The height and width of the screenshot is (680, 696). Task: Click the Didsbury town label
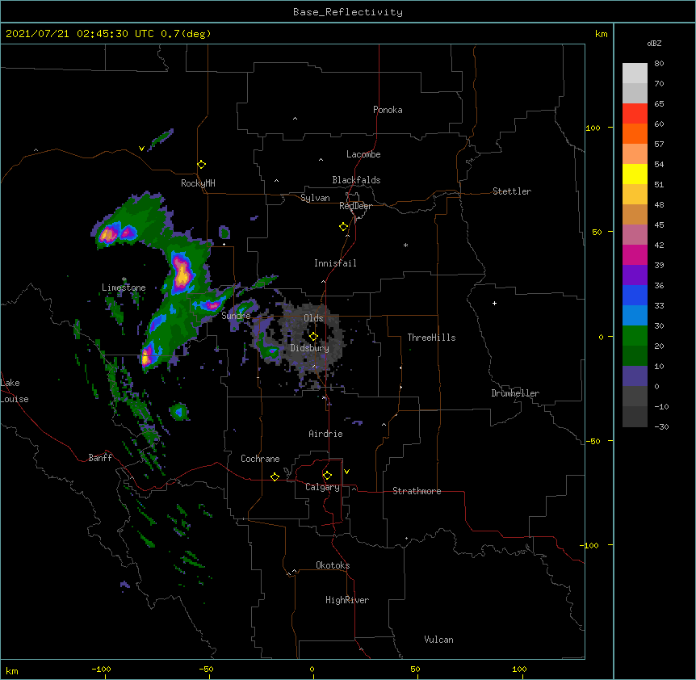tap(310, 348)
